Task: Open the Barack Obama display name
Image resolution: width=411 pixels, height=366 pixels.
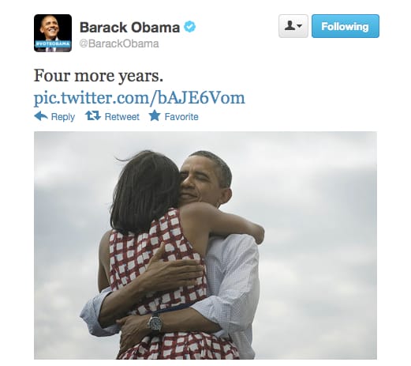Action: point(129,28)
